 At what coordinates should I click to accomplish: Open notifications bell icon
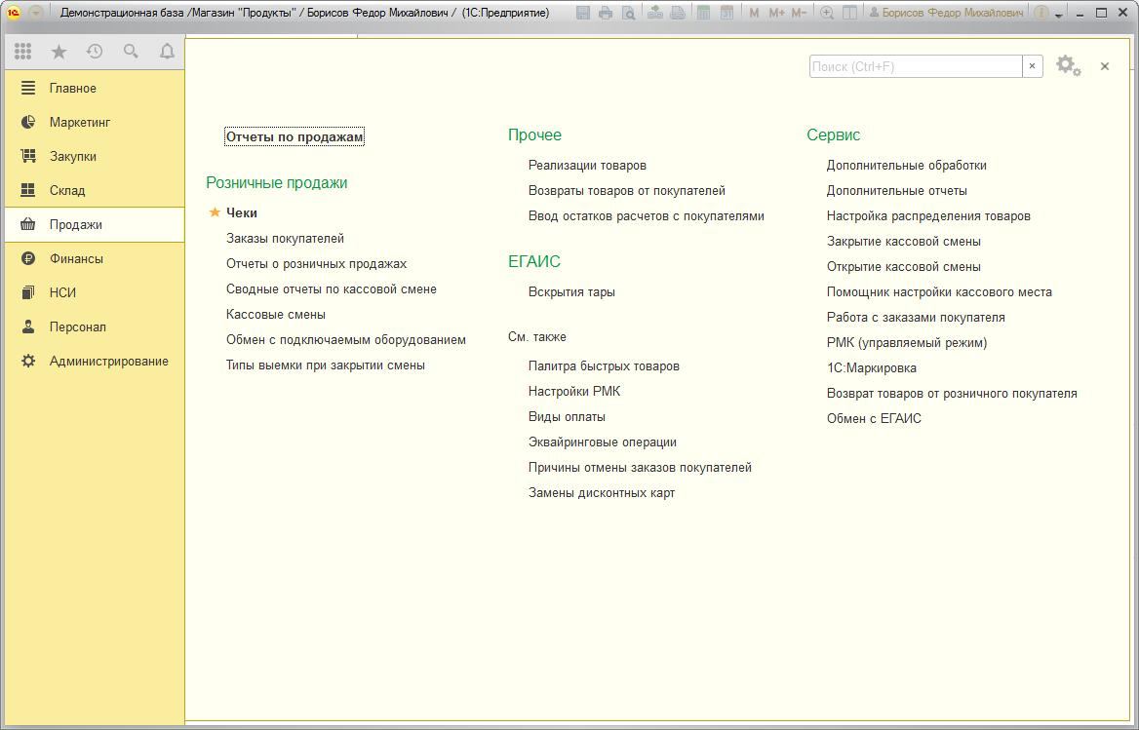(x=167, y=51)
